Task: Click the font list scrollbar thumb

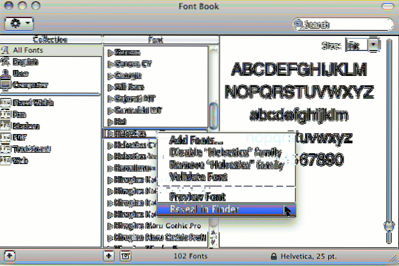Action: 214,116
